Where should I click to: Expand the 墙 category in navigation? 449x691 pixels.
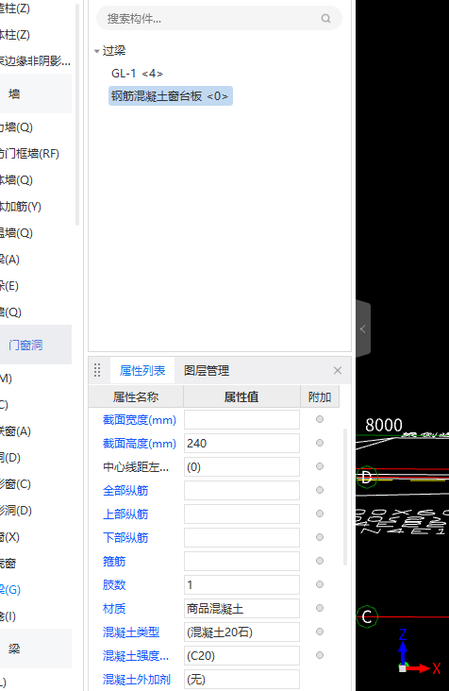click(x=36, y=93)
